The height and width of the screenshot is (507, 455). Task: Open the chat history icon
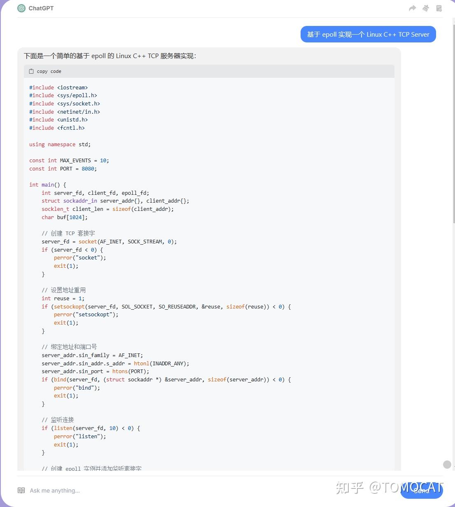[439, 8]
